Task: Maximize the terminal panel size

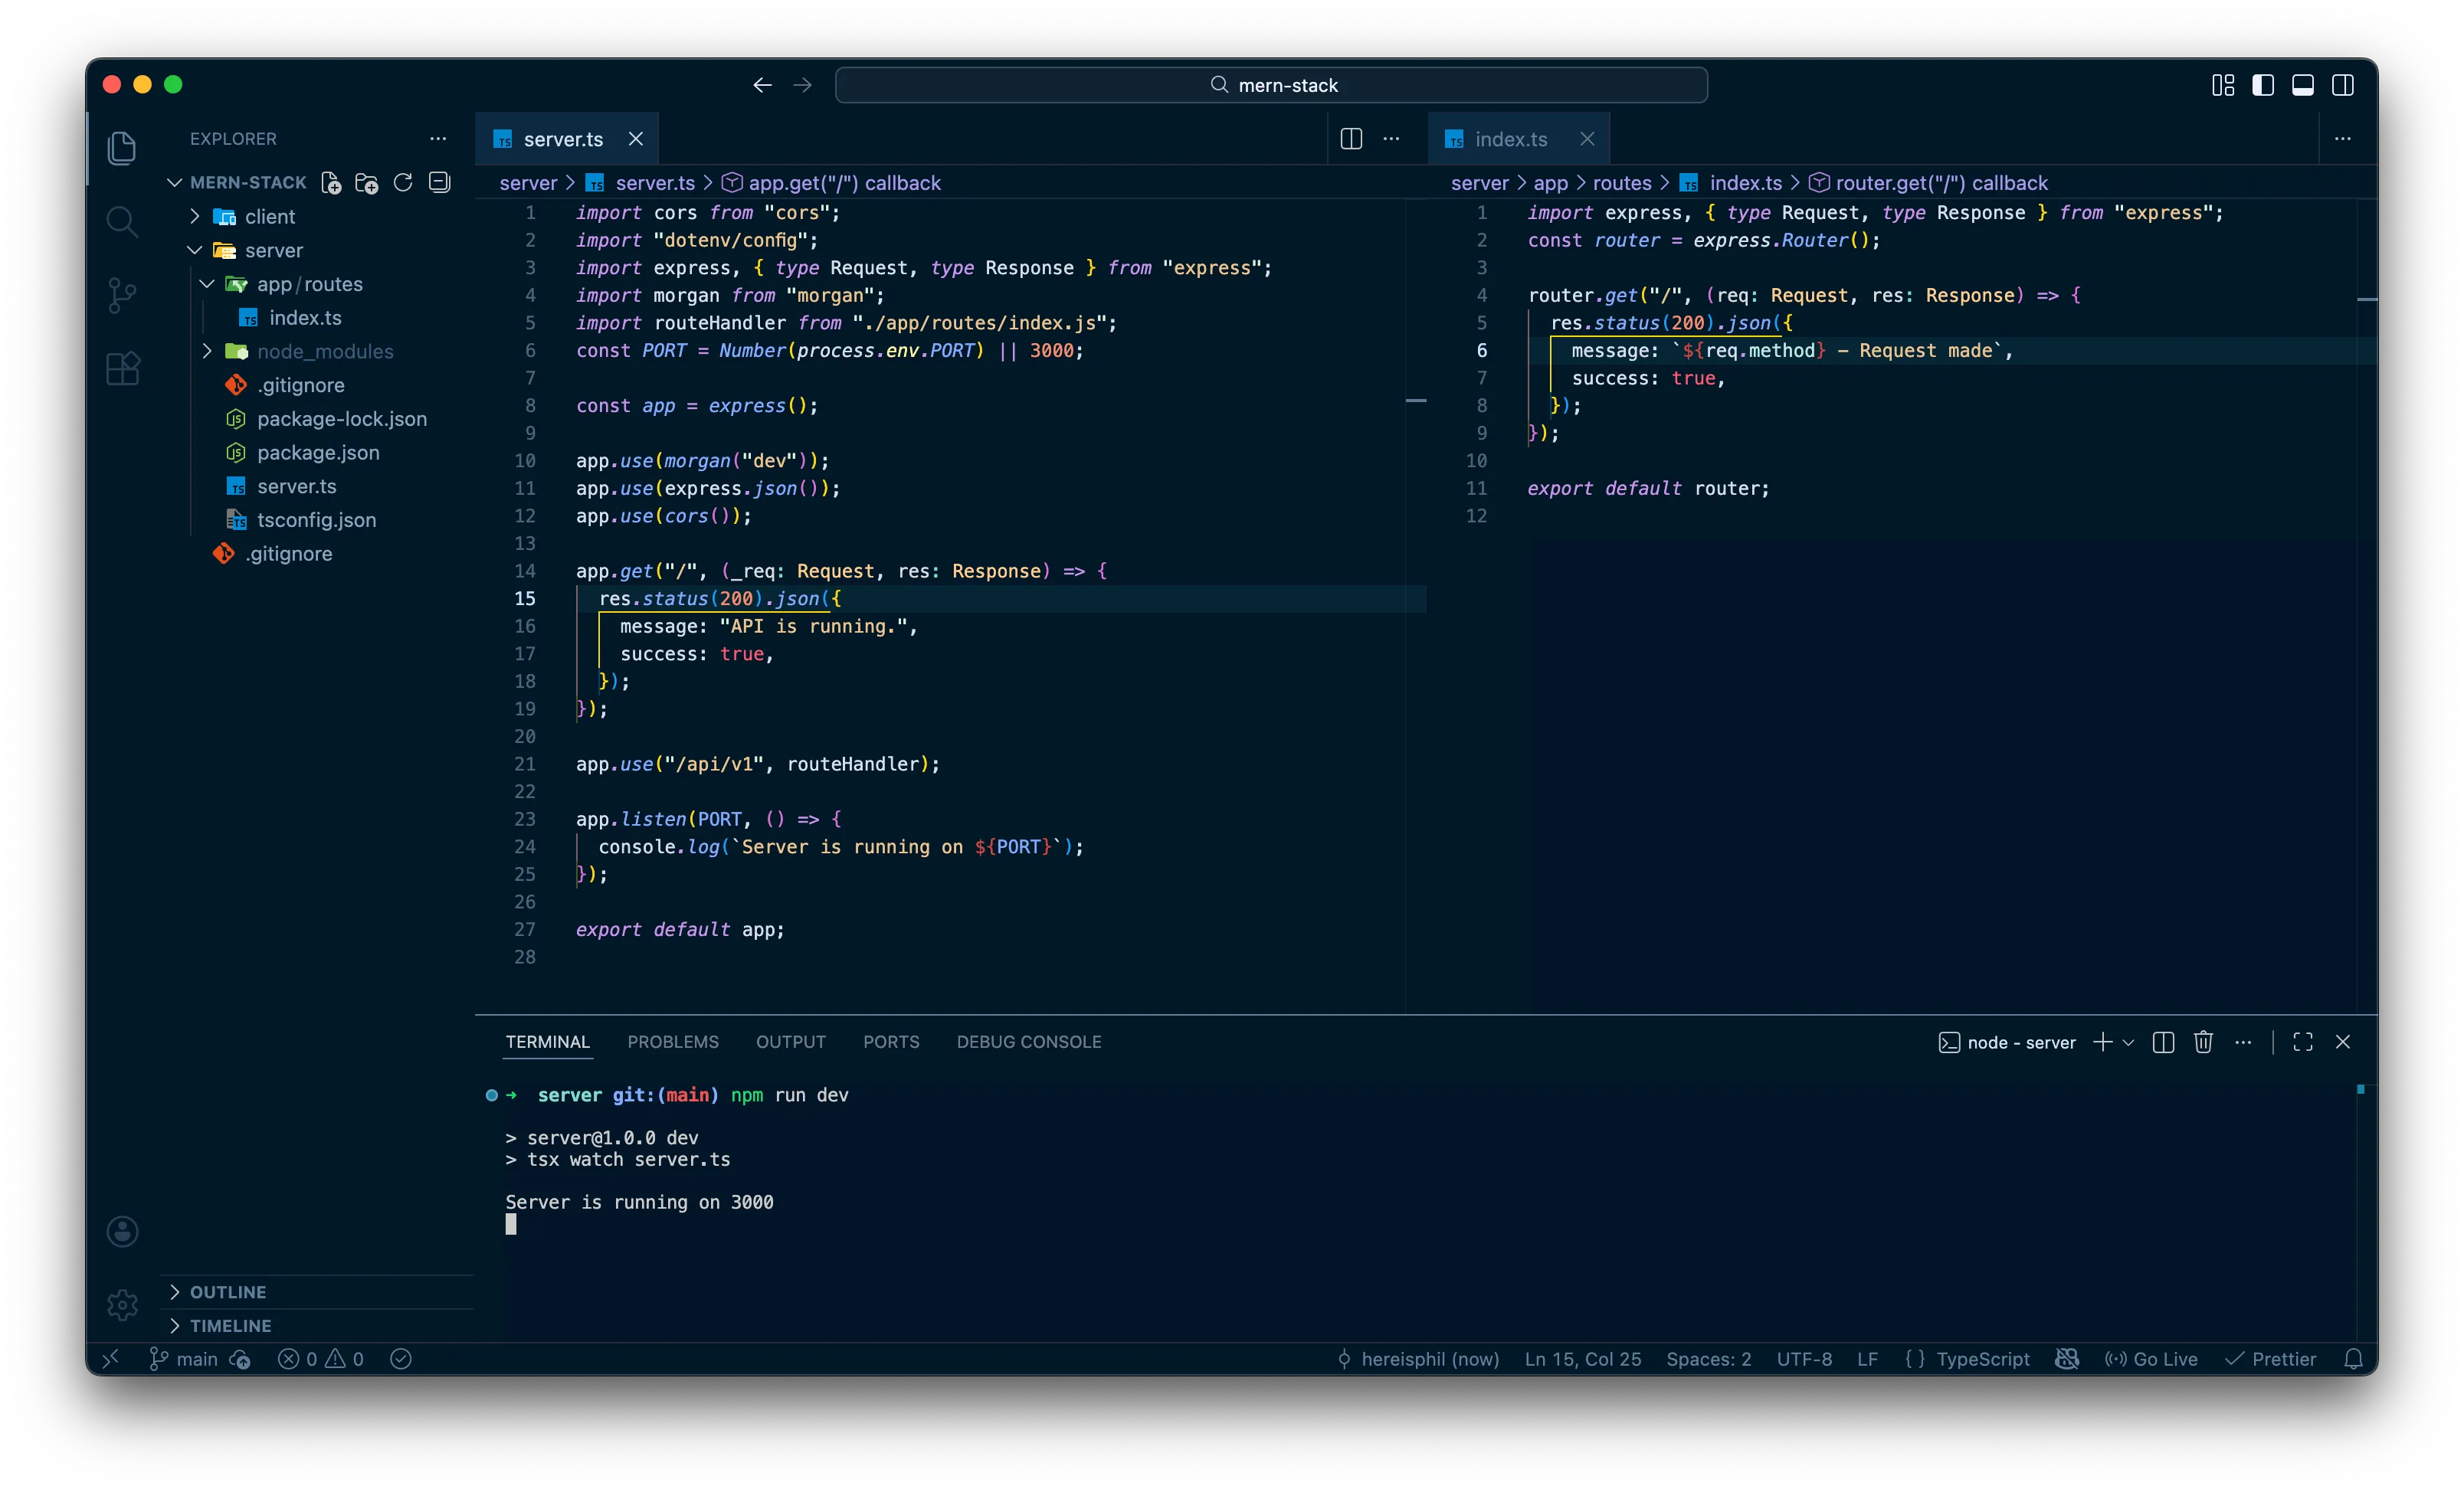Action: point(2303,1042)
